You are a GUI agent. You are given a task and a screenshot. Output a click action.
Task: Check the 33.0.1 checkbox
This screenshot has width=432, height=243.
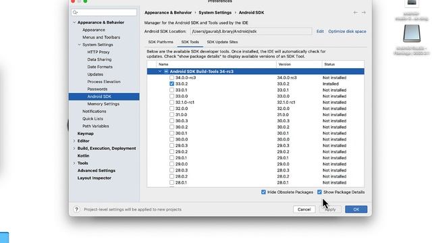(x=171, y=90)
